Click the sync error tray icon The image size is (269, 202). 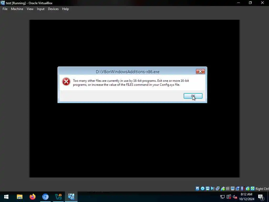click(x=229, y=197)
